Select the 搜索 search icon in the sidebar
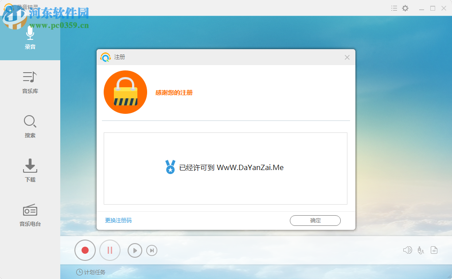This screenshot has height=279, width=452. pos(30,125)
